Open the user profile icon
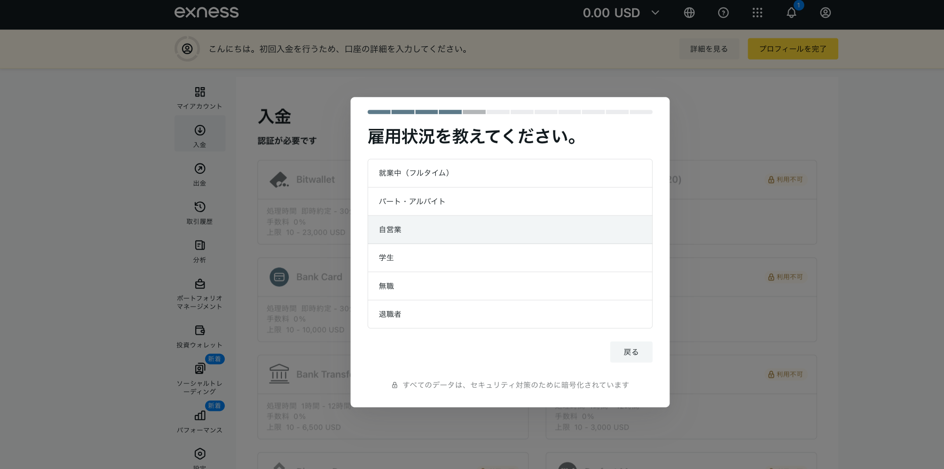Image resolution: width=944 pixels, height=469 pixels. [825, 13]
